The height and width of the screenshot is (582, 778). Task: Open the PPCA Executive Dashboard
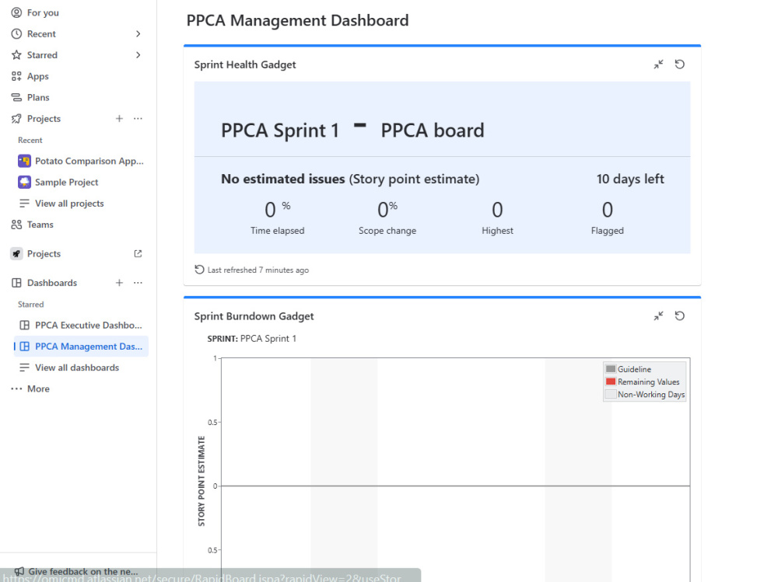point(81,326)
